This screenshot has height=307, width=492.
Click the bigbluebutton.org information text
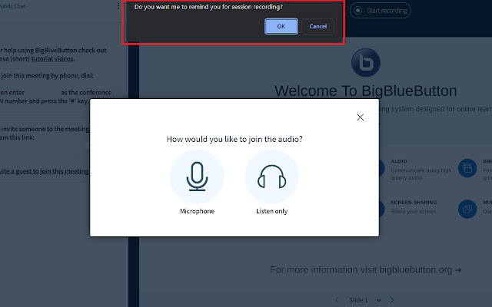coord(366,269)
